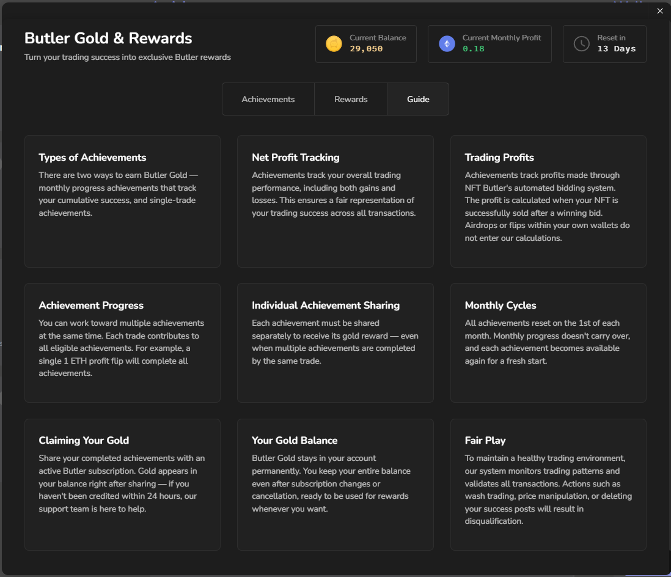Image resolution: width=671 pixels, height=577 pixels.
Task: Open the Trading Profits guide card
Action: [x=548, y=201]
